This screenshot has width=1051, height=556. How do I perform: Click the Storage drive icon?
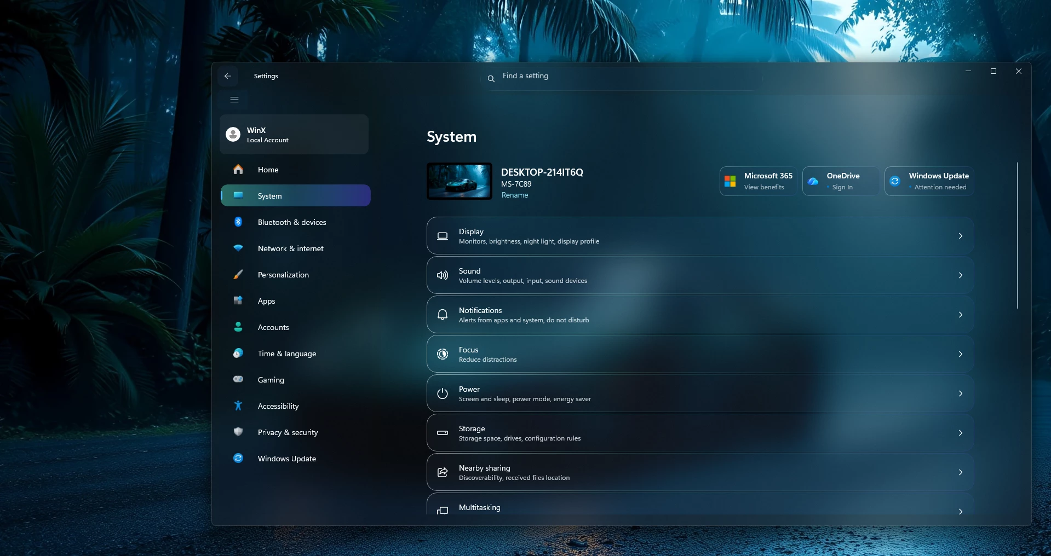click(443, 433)
